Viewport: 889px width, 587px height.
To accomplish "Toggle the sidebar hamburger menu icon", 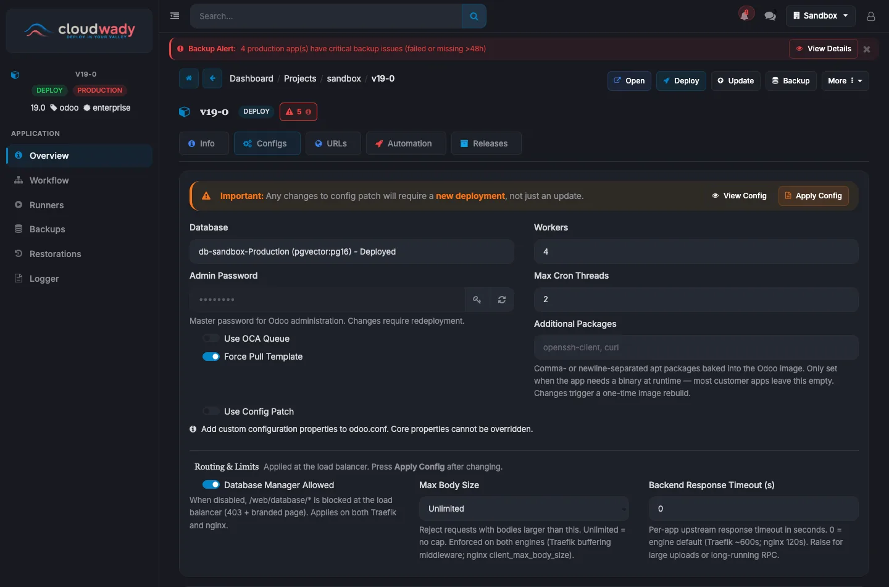I will click(x=175, y=16).
